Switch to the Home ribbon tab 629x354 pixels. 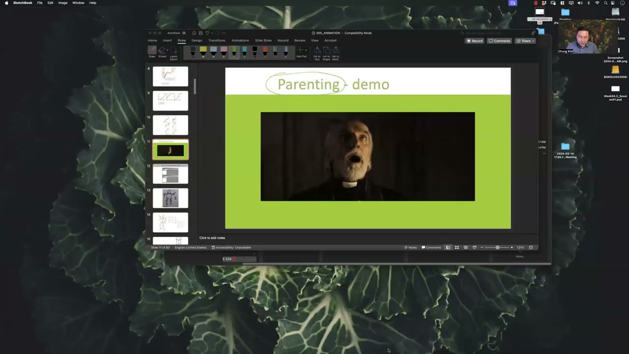(152, 40)
